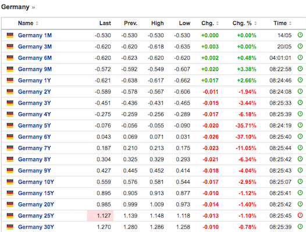306x232 pixels.
Task: Click the German flag beside Germany 8Y
Action: pyautogui.click(x=10, y=159)
